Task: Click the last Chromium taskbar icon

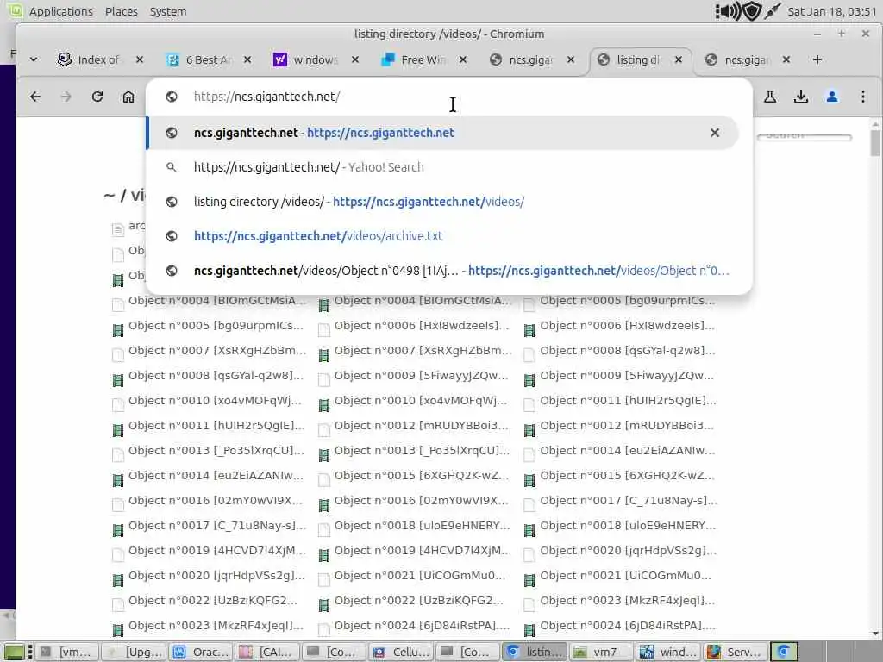Action: (783, 652)
